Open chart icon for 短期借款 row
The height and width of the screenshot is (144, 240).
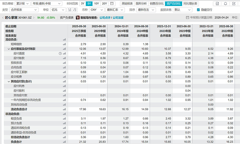[x=64, y=44]
